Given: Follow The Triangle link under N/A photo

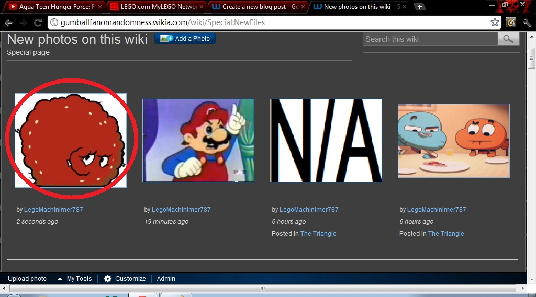Looking at the screenshot, I should pos(318,234).
